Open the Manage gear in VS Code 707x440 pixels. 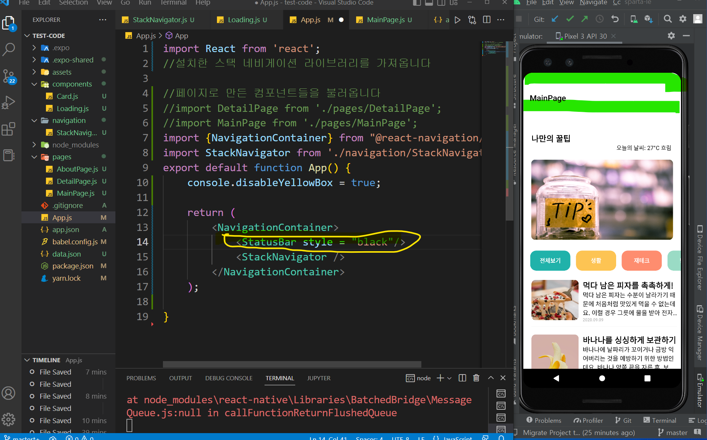coord(8,419)
